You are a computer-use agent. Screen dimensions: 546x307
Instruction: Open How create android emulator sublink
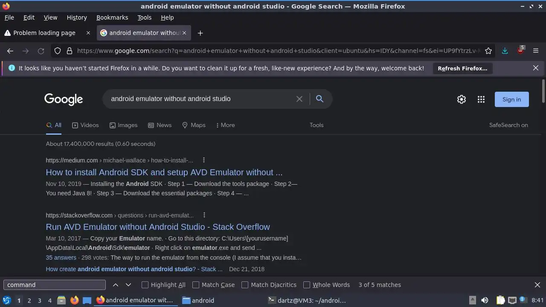pyautogui.click(x=134, y=269)
